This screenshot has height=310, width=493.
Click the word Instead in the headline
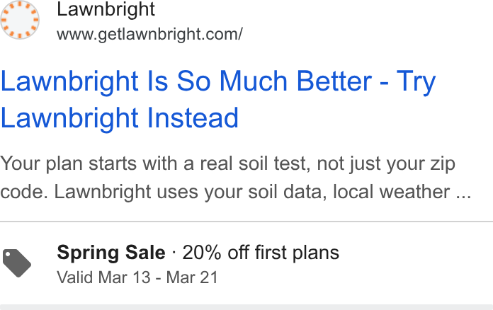(x=193, y=117)
